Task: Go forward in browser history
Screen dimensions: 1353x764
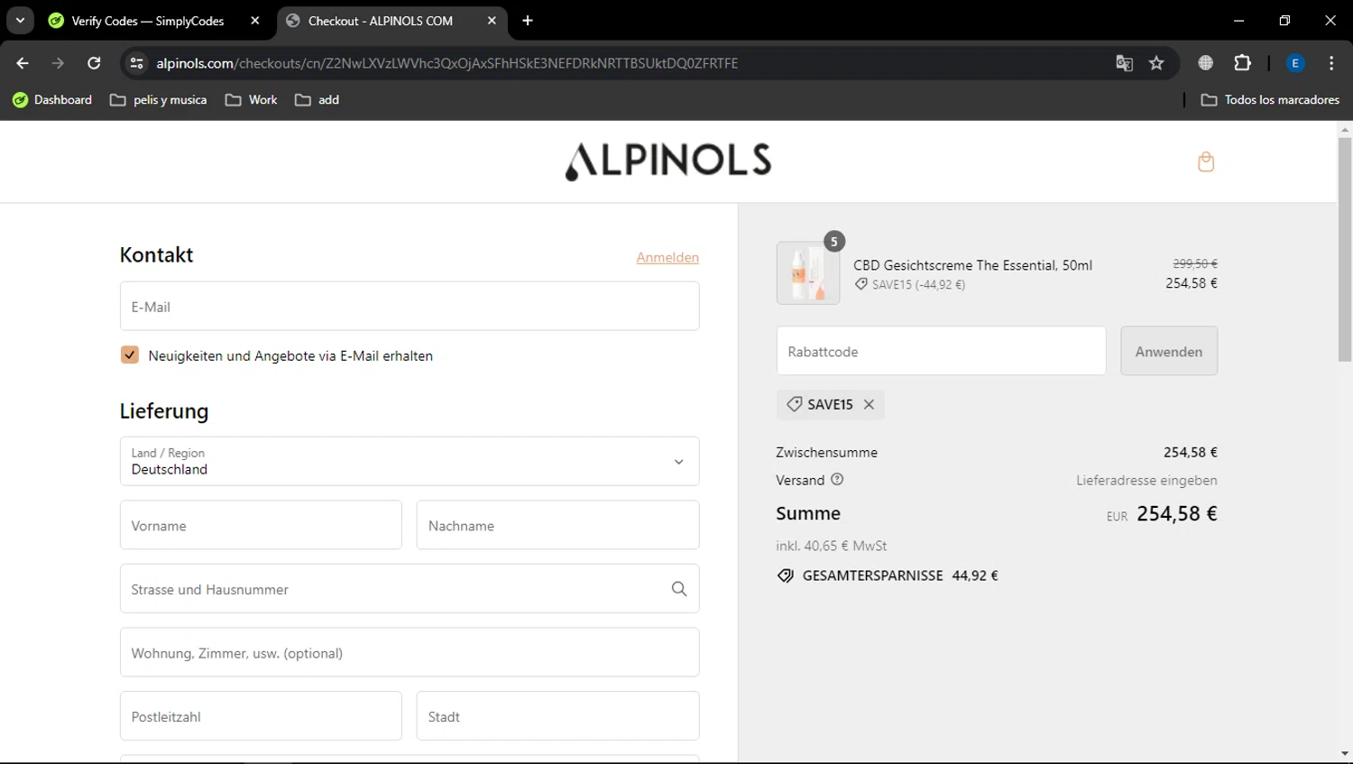Action: click(x=58, y=63)
